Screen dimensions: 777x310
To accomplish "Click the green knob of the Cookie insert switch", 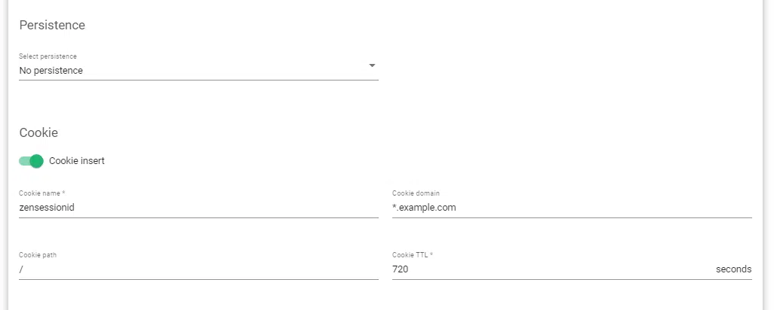I will [x=36, y=160].
